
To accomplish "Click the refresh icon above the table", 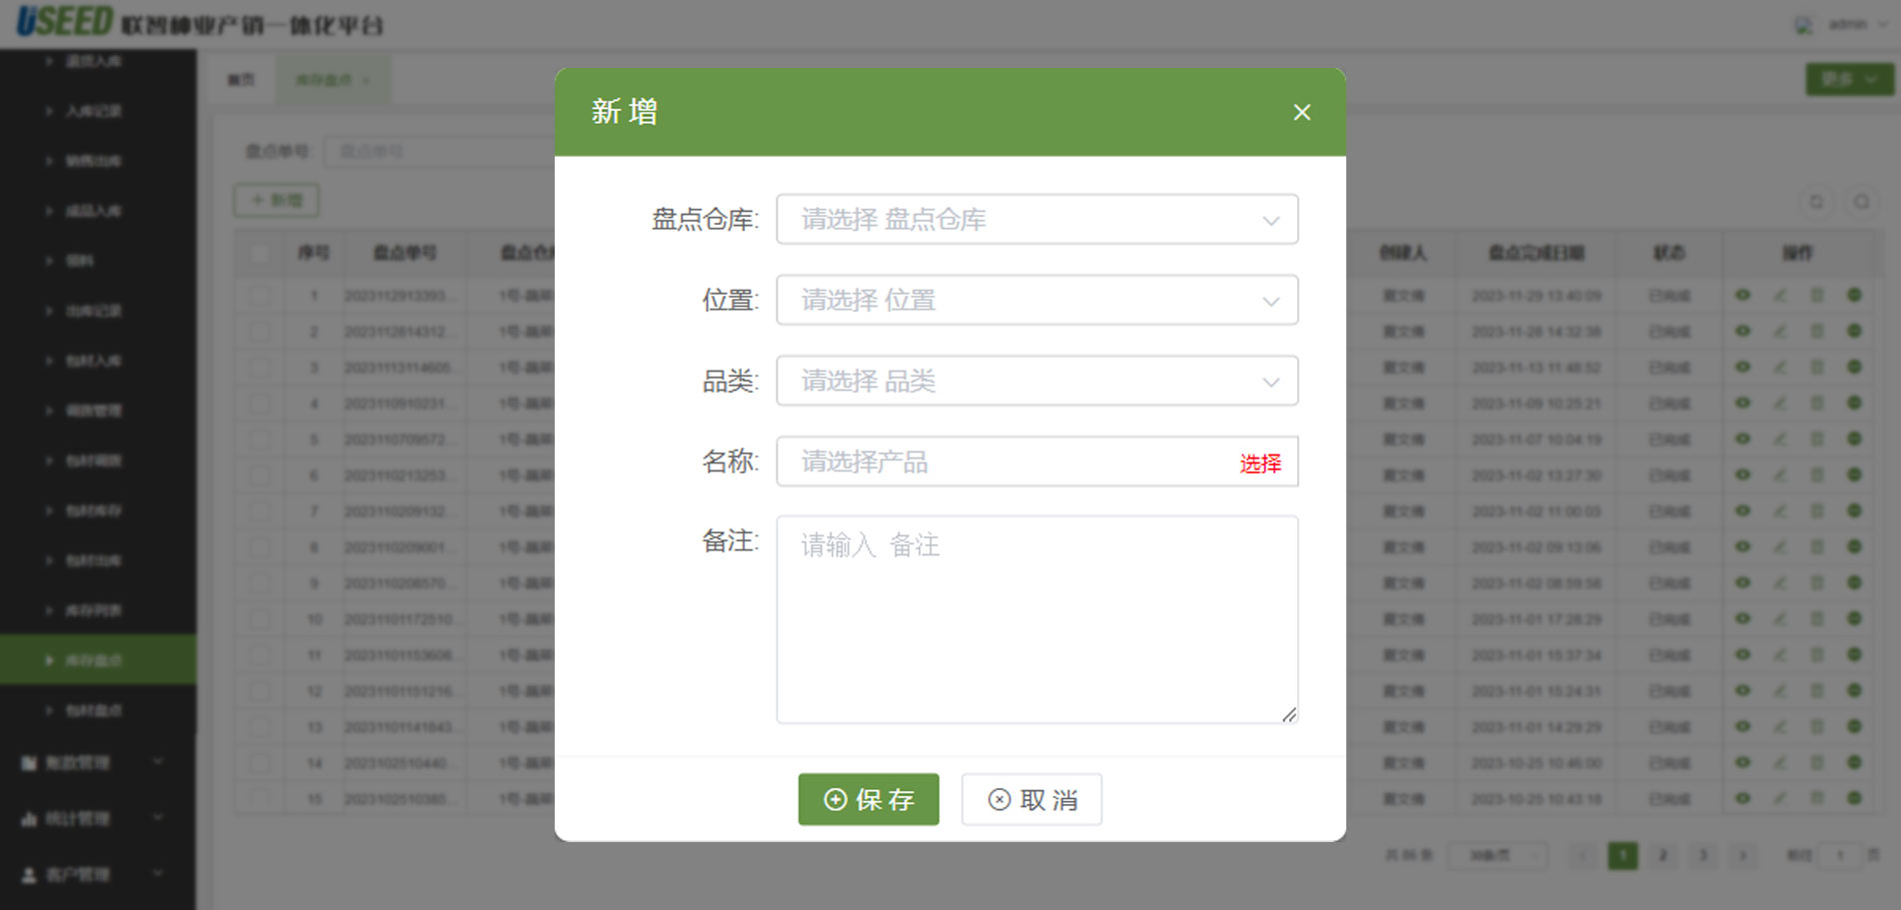I will [x=1816, y=202].
